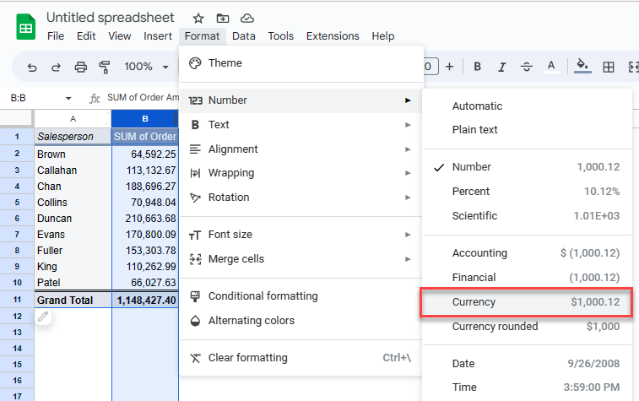Toggle bold formatting in the toolbar
Image resolution: width=639 pixels, height=401 pixels.
click(478, 67)
